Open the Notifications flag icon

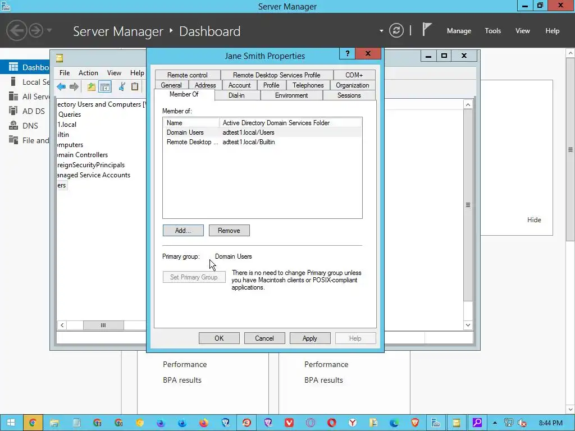[426, 29]
